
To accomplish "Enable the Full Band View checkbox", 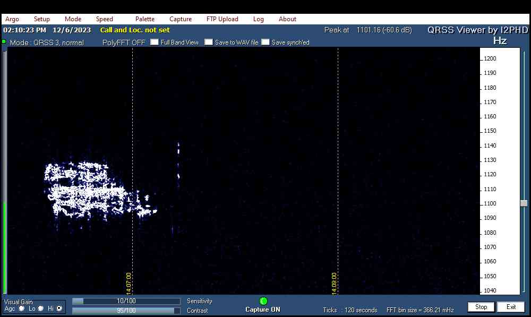I will coord(155,42).
